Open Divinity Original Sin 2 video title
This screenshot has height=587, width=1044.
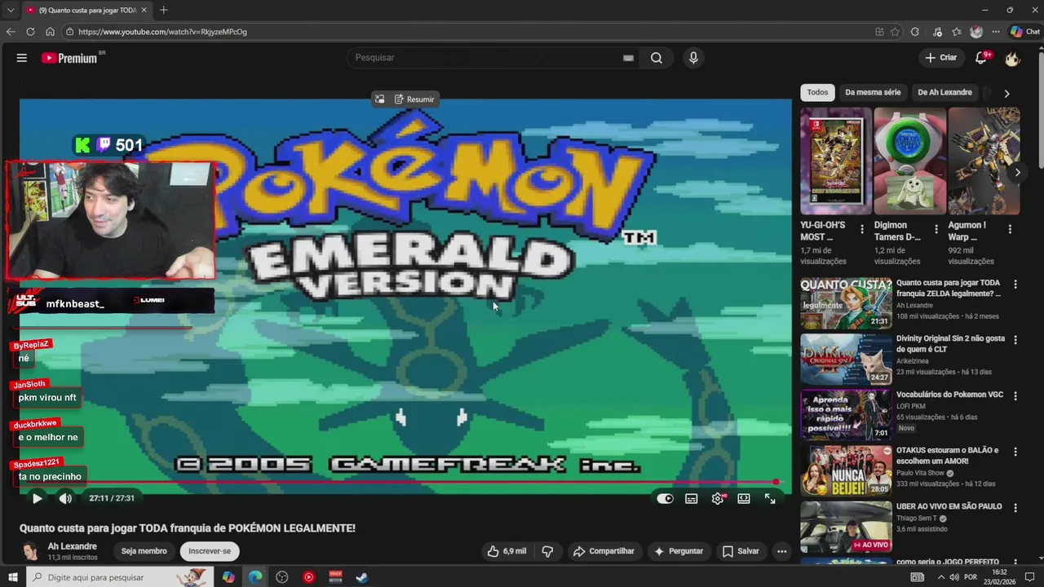[950, 343]
